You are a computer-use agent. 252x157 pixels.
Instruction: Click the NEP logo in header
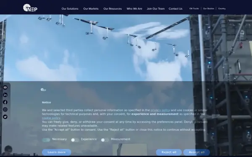[30, 8]
